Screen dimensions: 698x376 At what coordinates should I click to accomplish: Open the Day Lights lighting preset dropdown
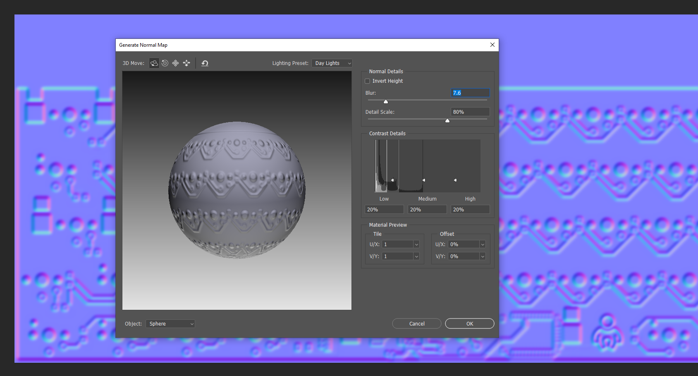332,63
